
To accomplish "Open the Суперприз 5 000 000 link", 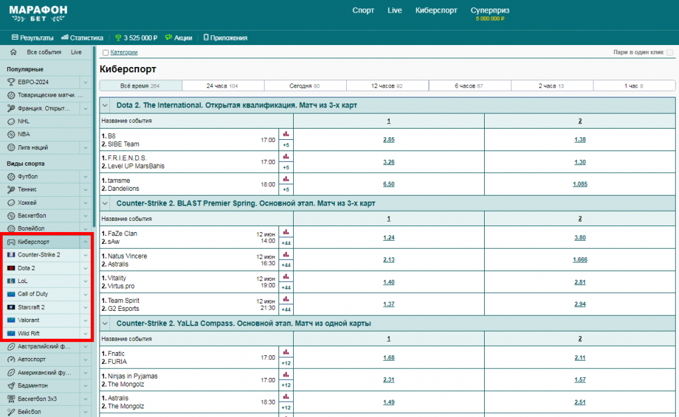I will click(490, 13).
